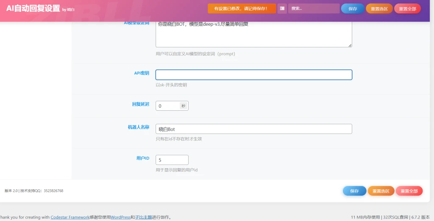
Task: Click the footer 重置全部 button
Action: 409,191
